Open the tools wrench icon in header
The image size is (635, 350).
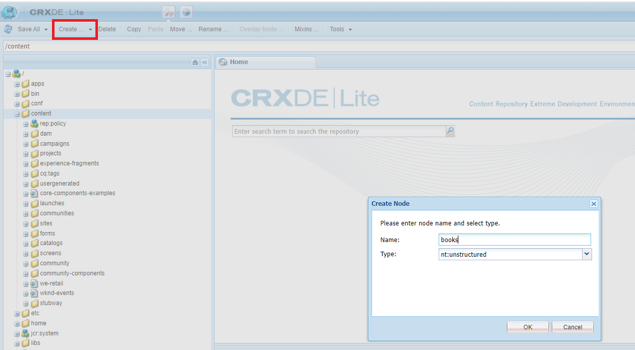169,12
